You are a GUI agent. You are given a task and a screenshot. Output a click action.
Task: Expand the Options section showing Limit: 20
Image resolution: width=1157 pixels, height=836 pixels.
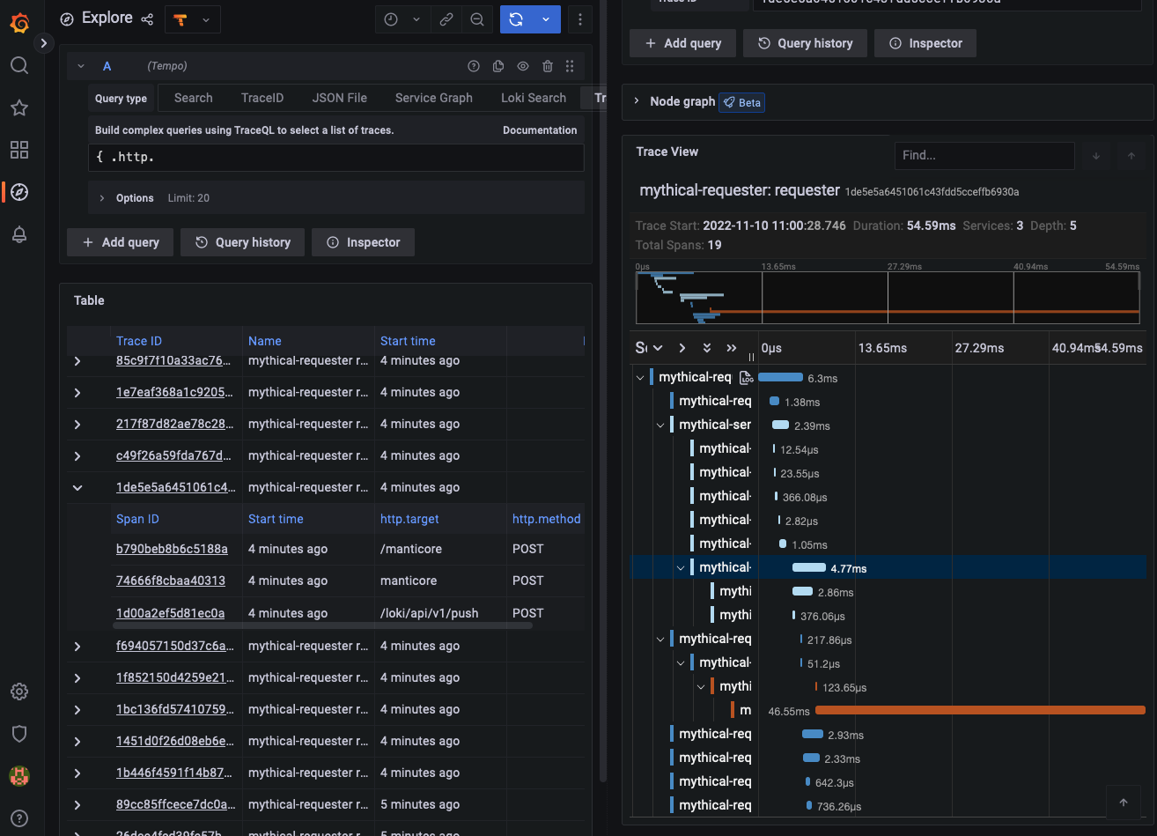coord(102,197)
